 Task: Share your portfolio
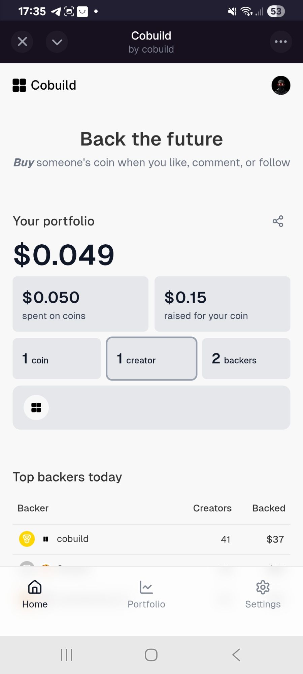click(x=278, y=221)
